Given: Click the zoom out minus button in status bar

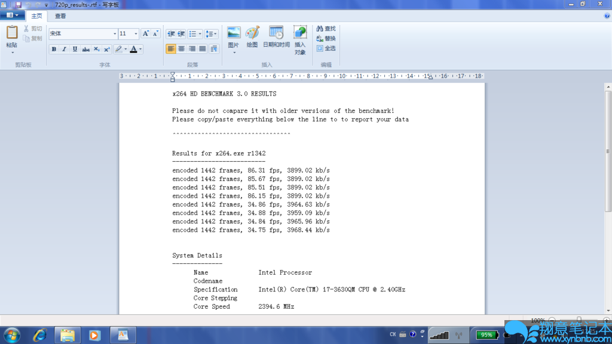Looking at the screenshot, I should click(x=552, y=320).
